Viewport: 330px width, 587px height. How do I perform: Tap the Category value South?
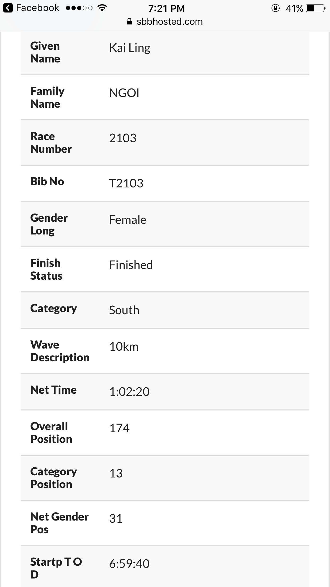tap(124, 310)
